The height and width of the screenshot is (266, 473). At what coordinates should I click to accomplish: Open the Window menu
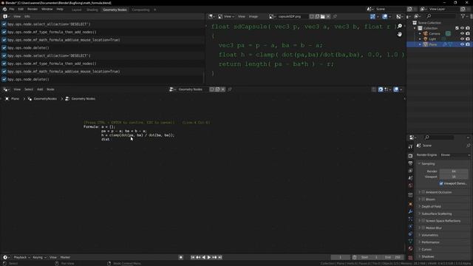coord(47,10)
